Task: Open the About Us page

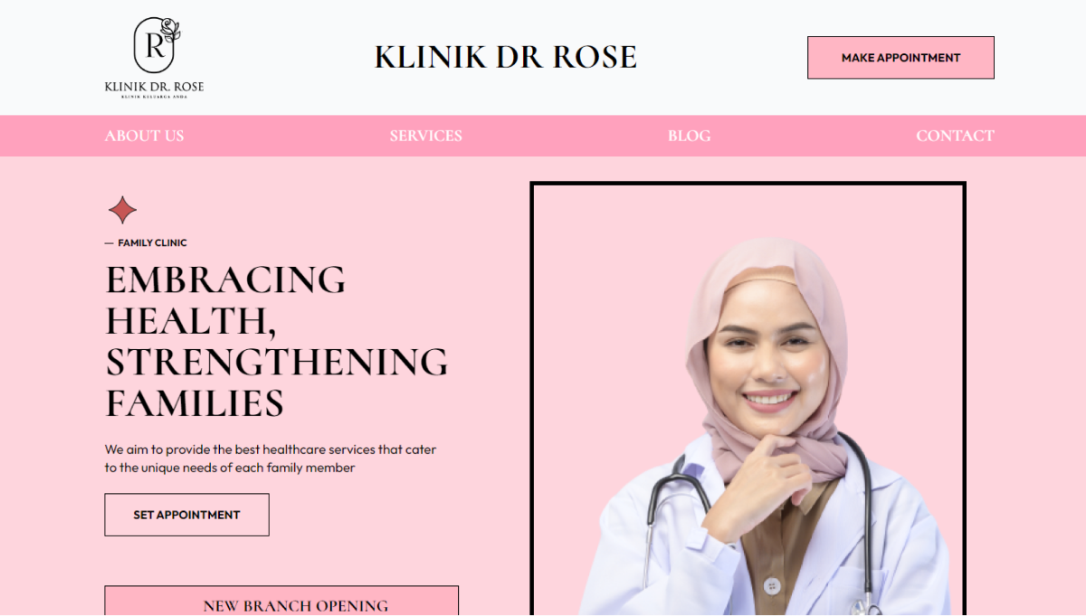Action: [x=144, y=136]
